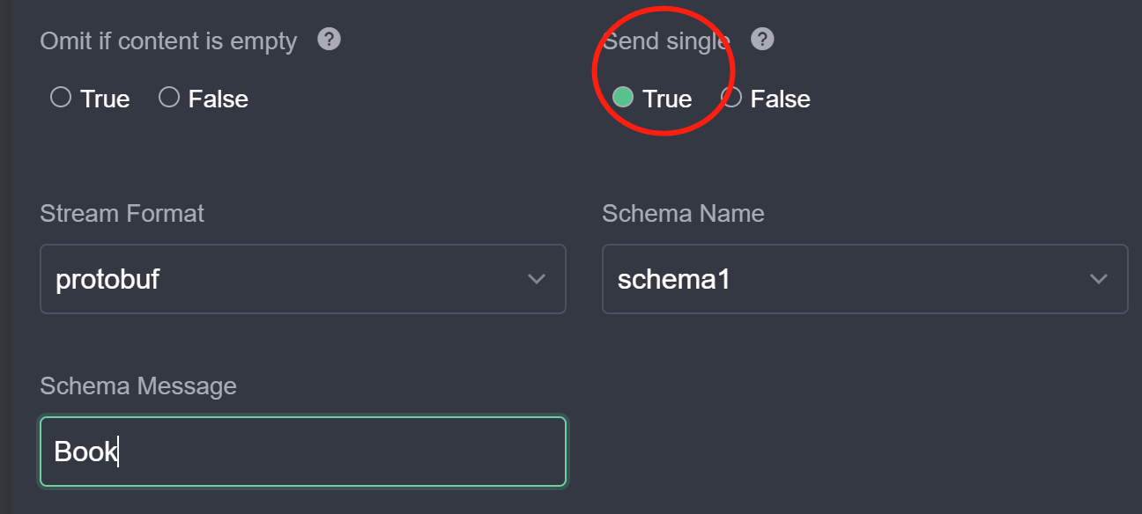
Task: Click the chevron arrow in Stream Format box
Action: click(x=536, y=279)
